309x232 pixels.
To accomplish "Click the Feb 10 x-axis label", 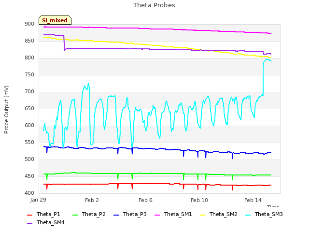I will [x=199, y=200].
